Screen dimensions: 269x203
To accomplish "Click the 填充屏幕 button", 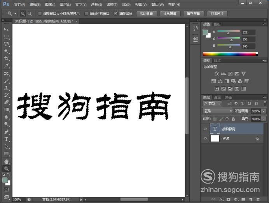I will click(194, 14).
